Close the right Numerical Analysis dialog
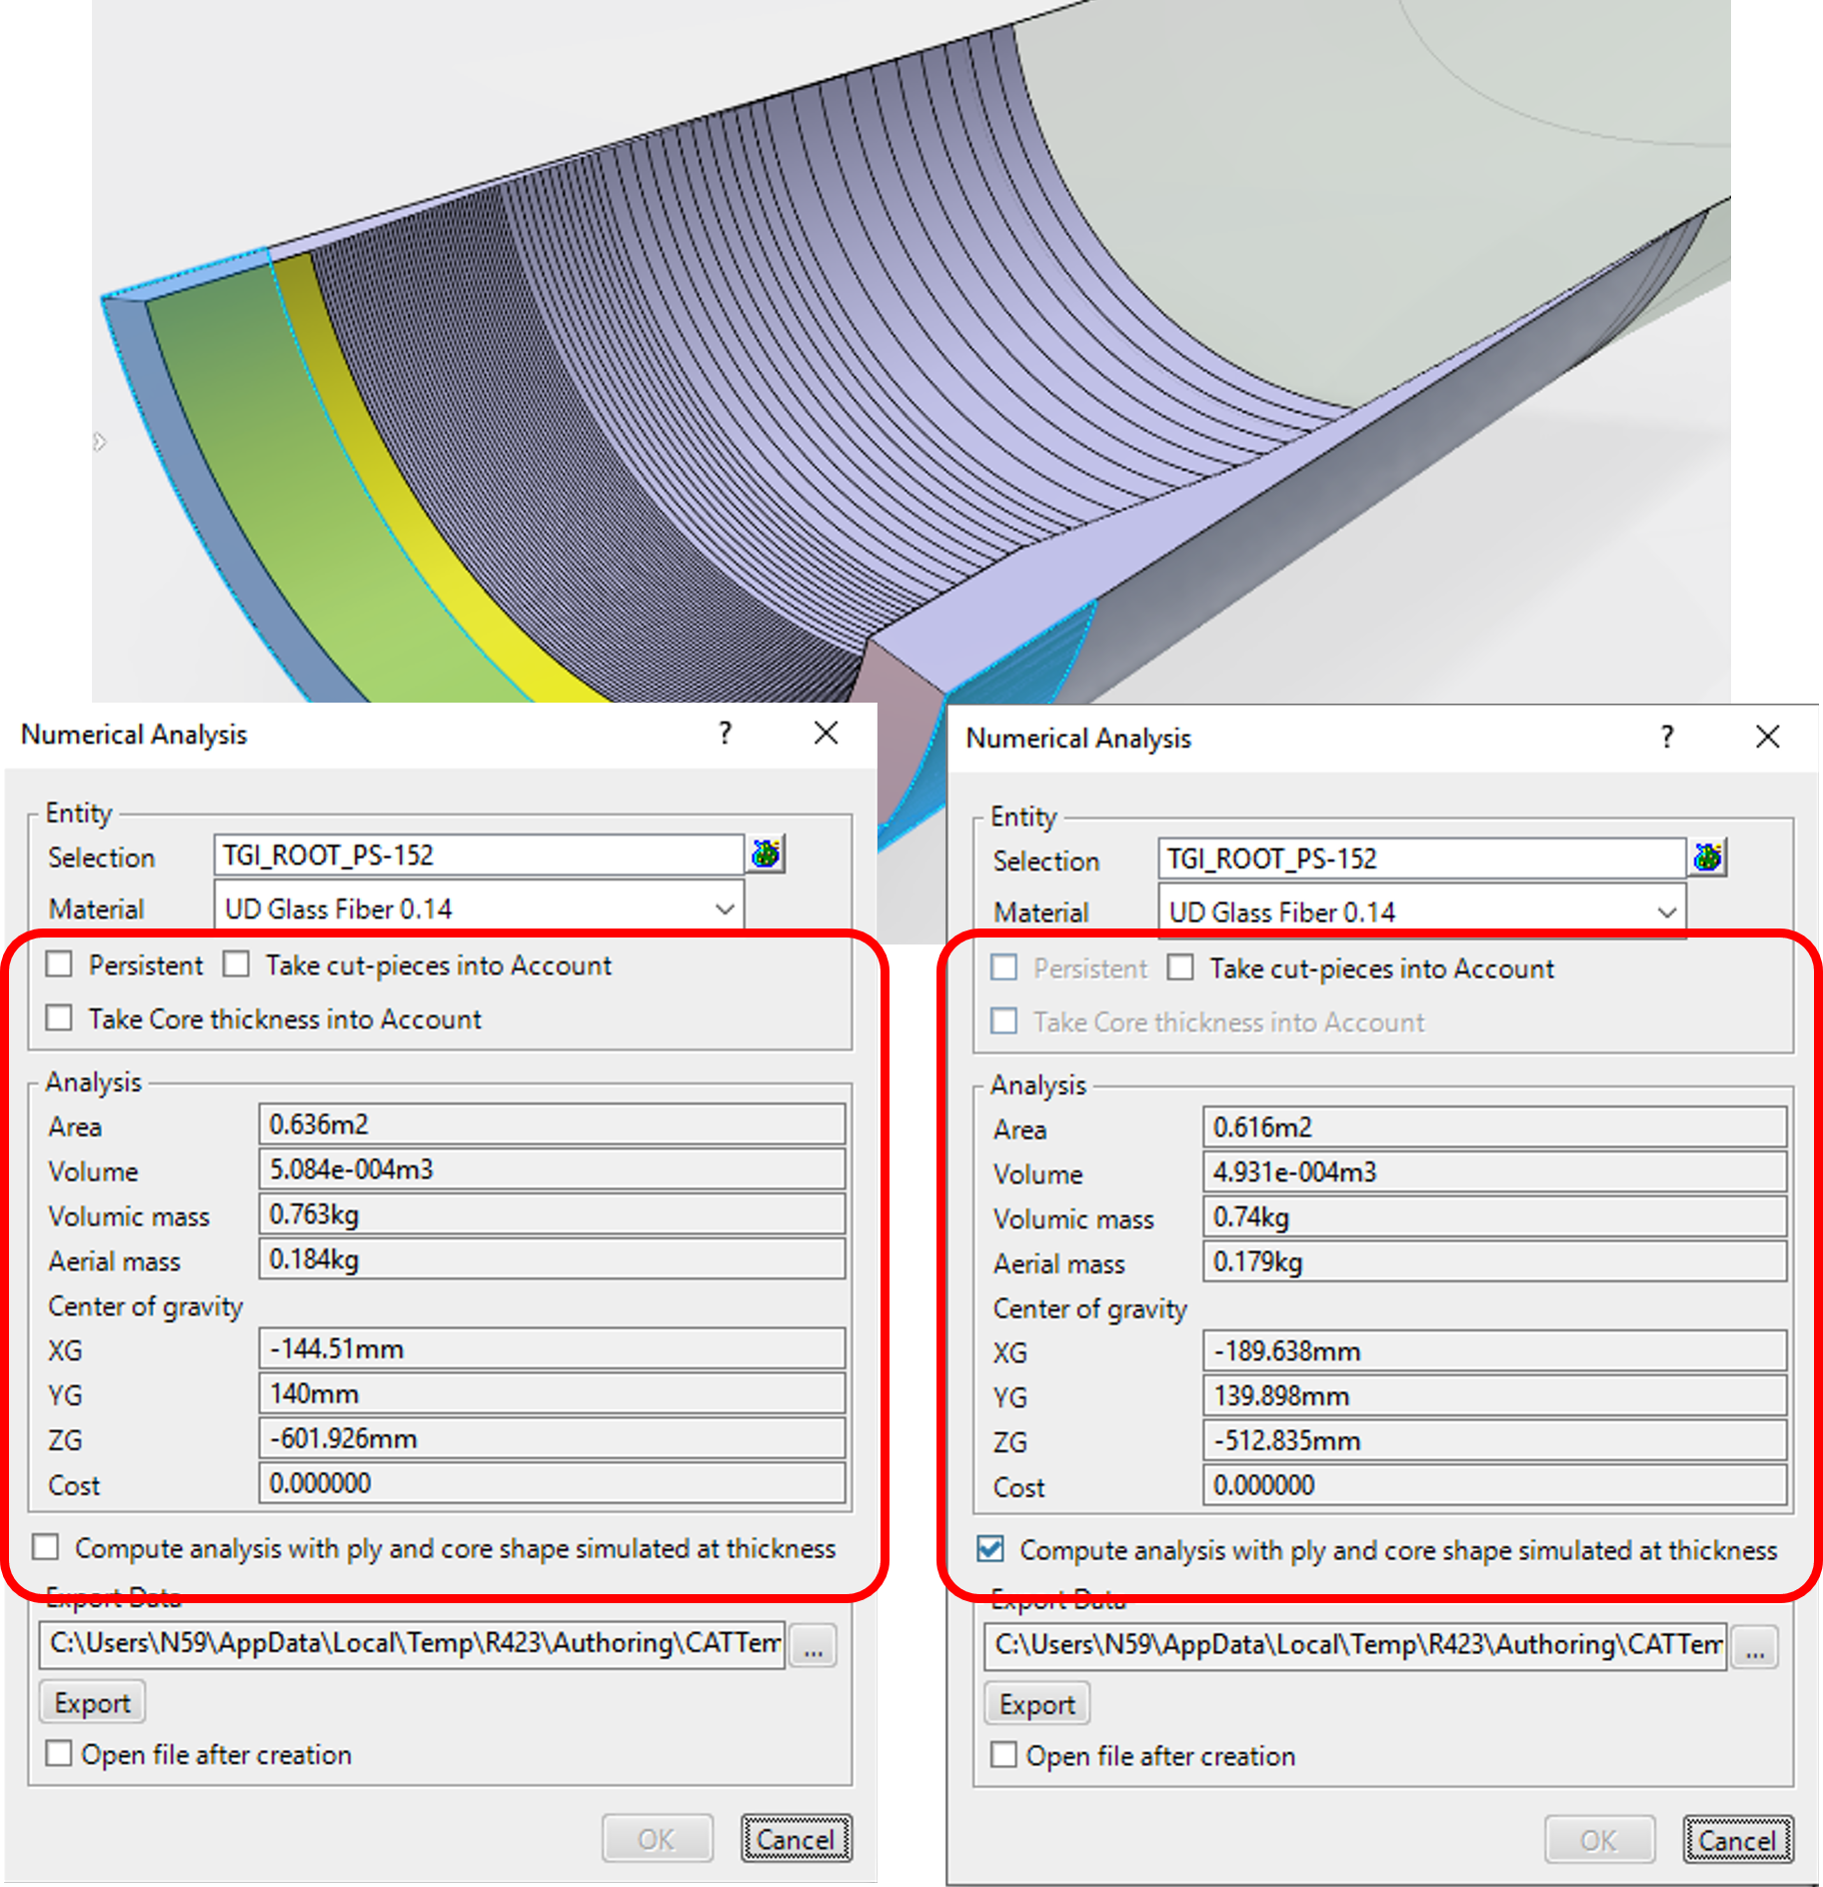Screen dimensions: 1823x1887 (x=1767, y=738)
